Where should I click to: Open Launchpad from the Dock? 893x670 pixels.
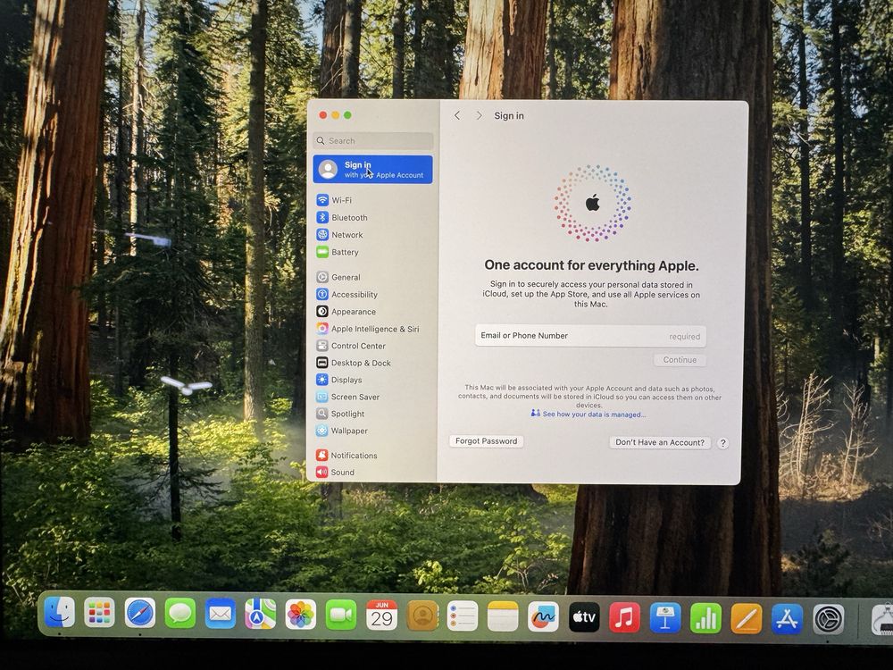pos(100,613)
